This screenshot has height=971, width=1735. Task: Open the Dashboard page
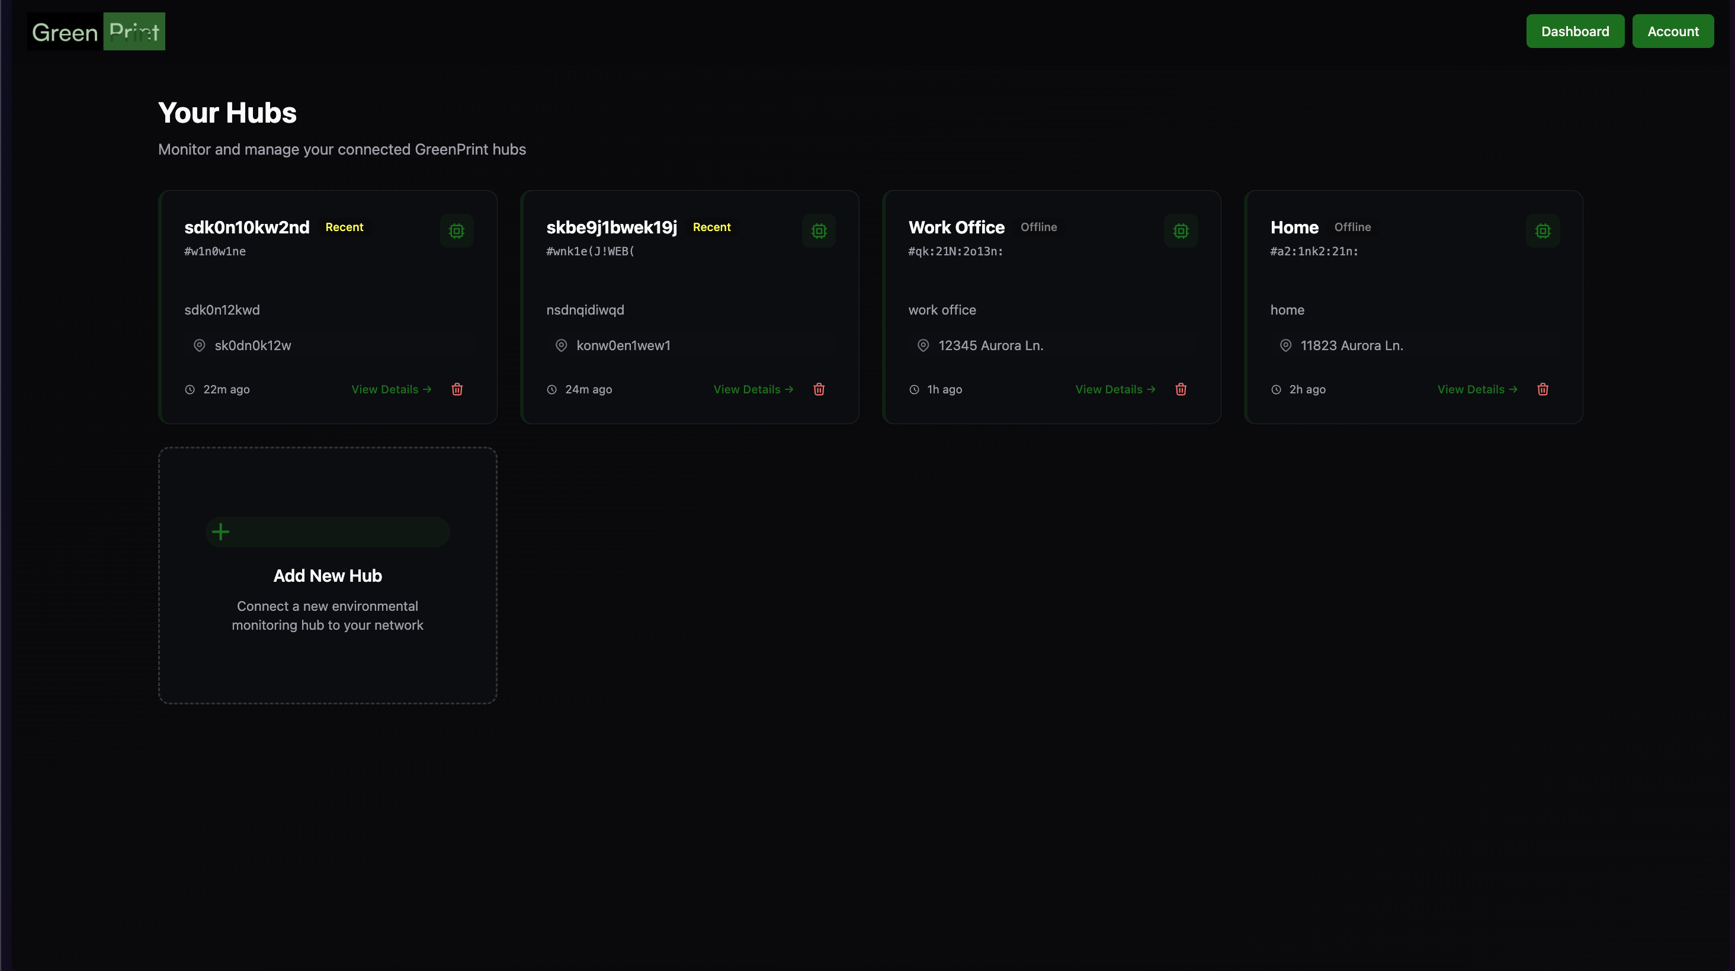tap(1574, 31)
